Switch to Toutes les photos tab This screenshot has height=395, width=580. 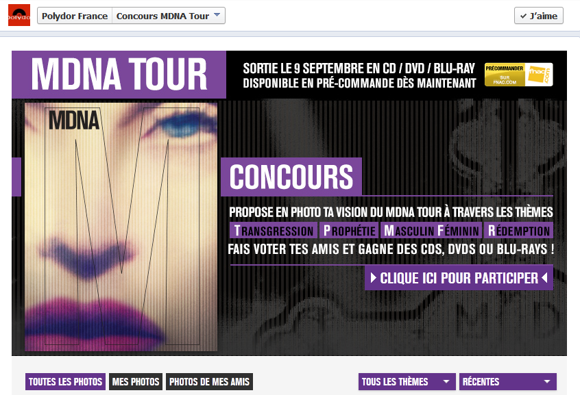(x=65, y=382)
